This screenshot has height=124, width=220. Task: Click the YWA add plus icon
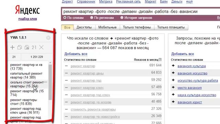12,48
